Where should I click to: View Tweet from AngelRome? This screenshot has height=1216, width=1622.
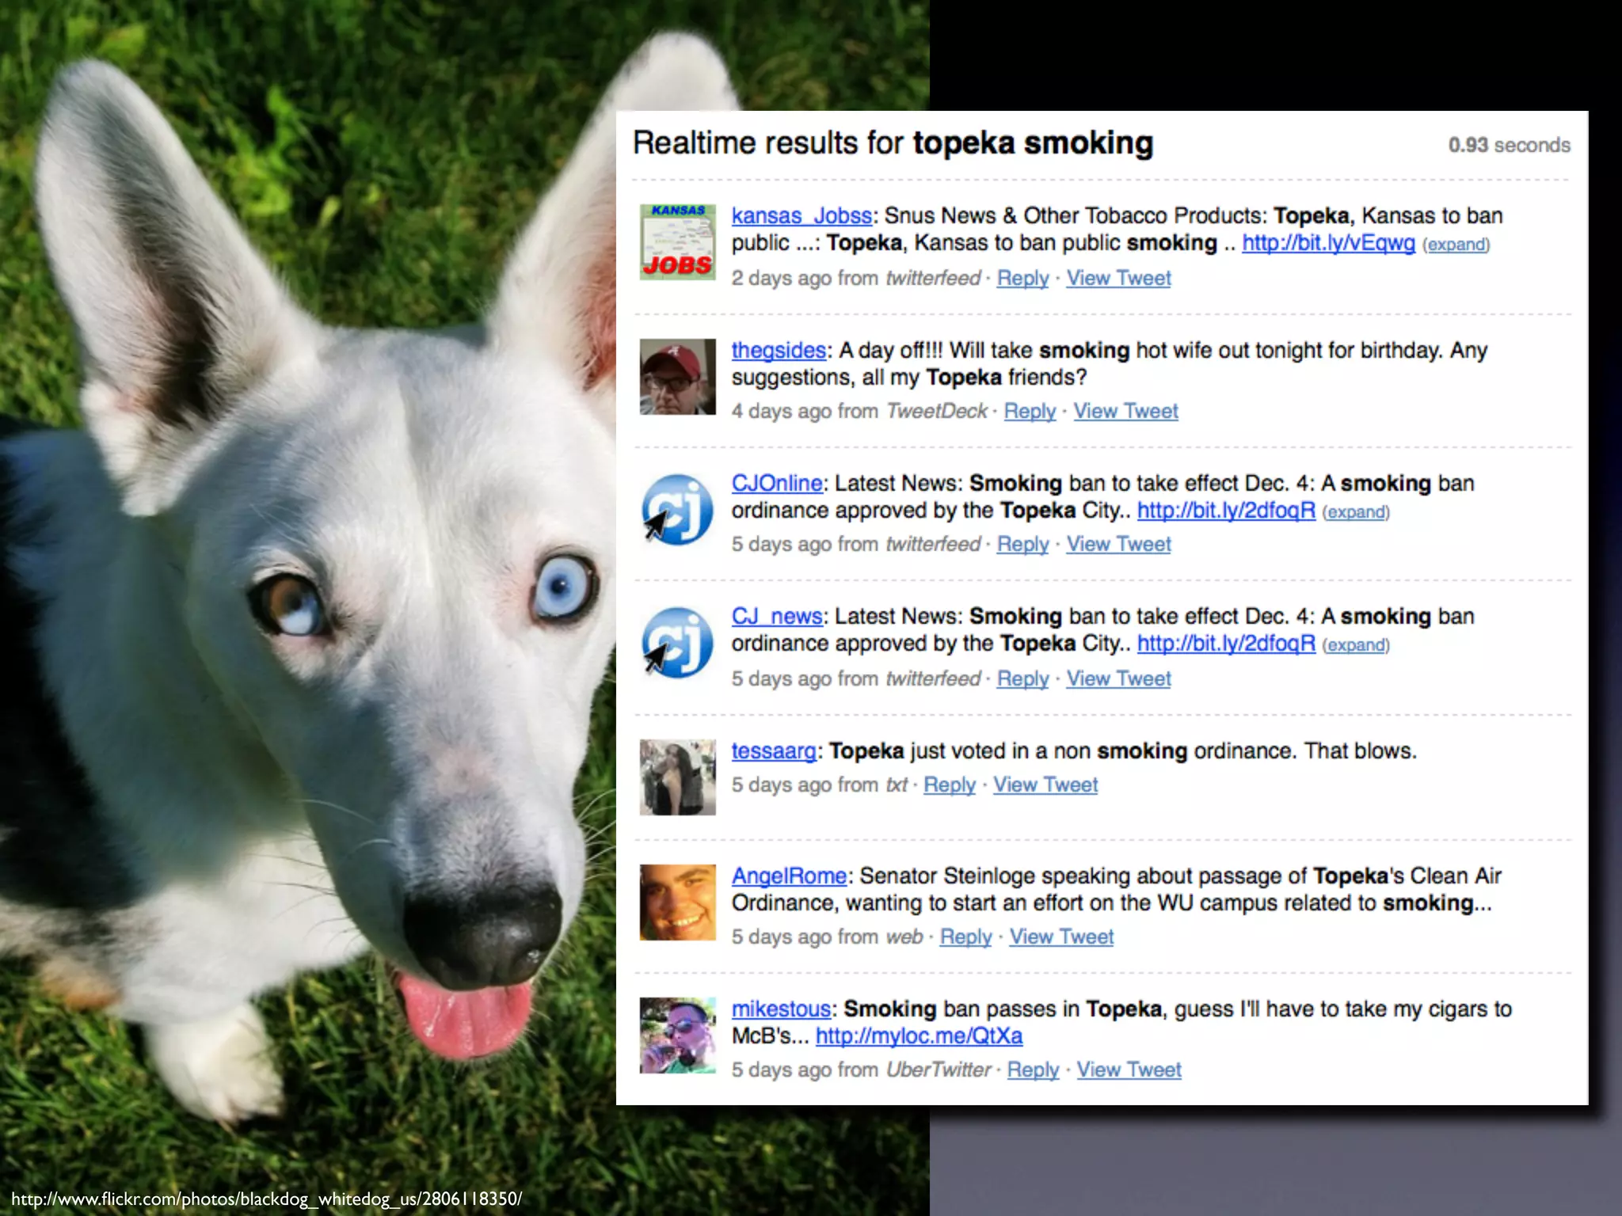(1061, 937)
